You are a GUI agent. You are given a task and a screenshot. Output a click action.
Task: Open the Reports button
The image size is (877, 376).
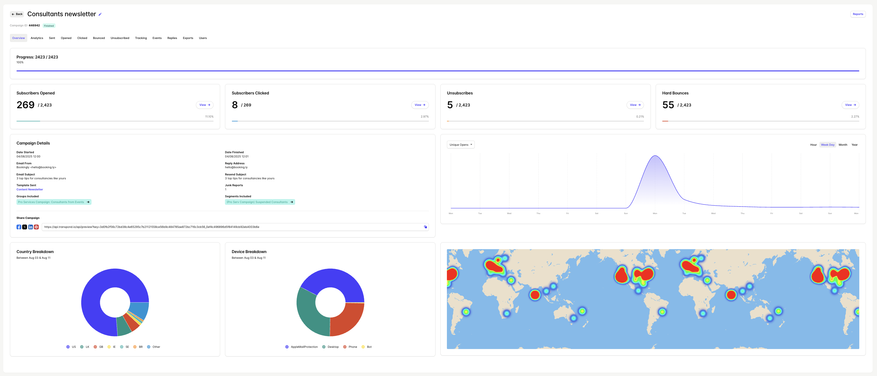[858, 14]
